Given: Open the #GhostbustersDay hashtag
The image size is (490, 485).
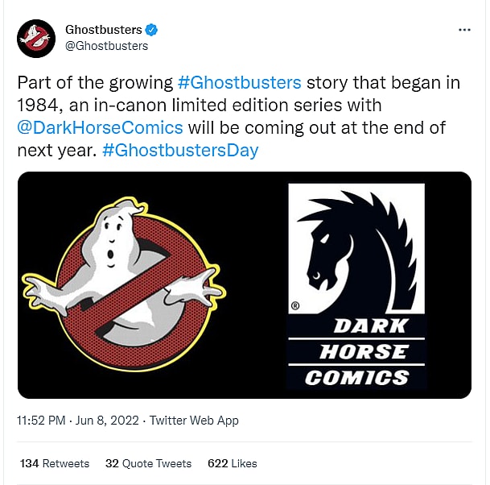Looking at the screenshot, I should (180, 151).
